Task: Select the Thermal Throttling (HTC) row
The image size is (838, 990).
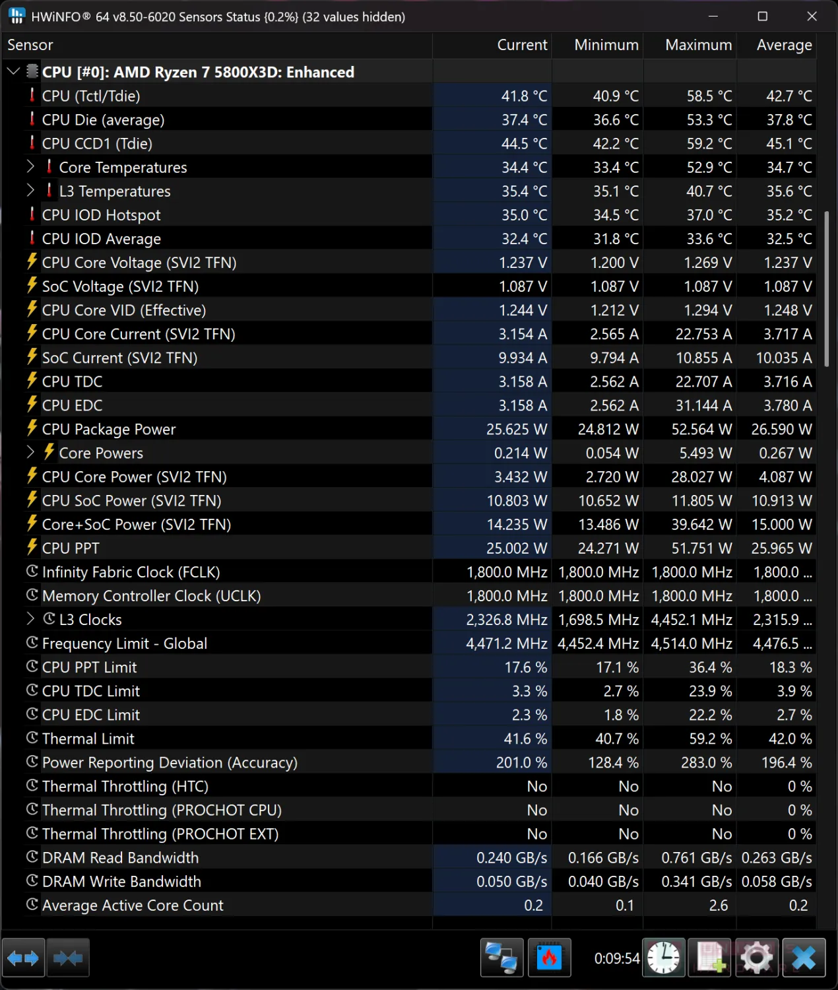Action: [408, 786]
